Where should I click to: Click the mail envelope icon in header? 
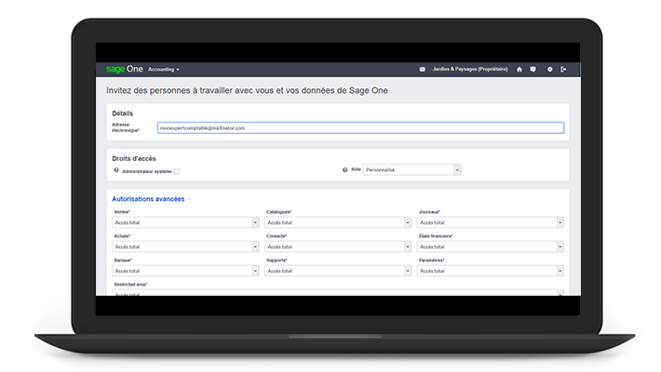pyautogui.click(x=422, y=70)
